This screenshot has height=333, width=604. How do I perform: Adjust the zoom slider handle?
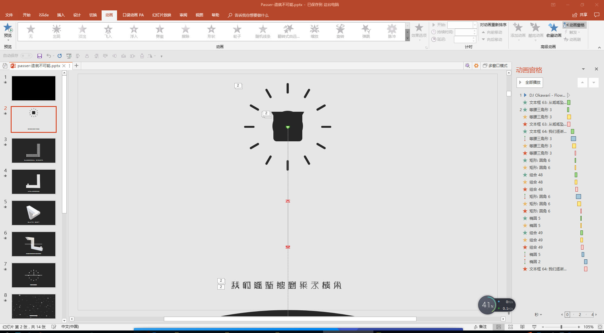(x=561, y=327)
